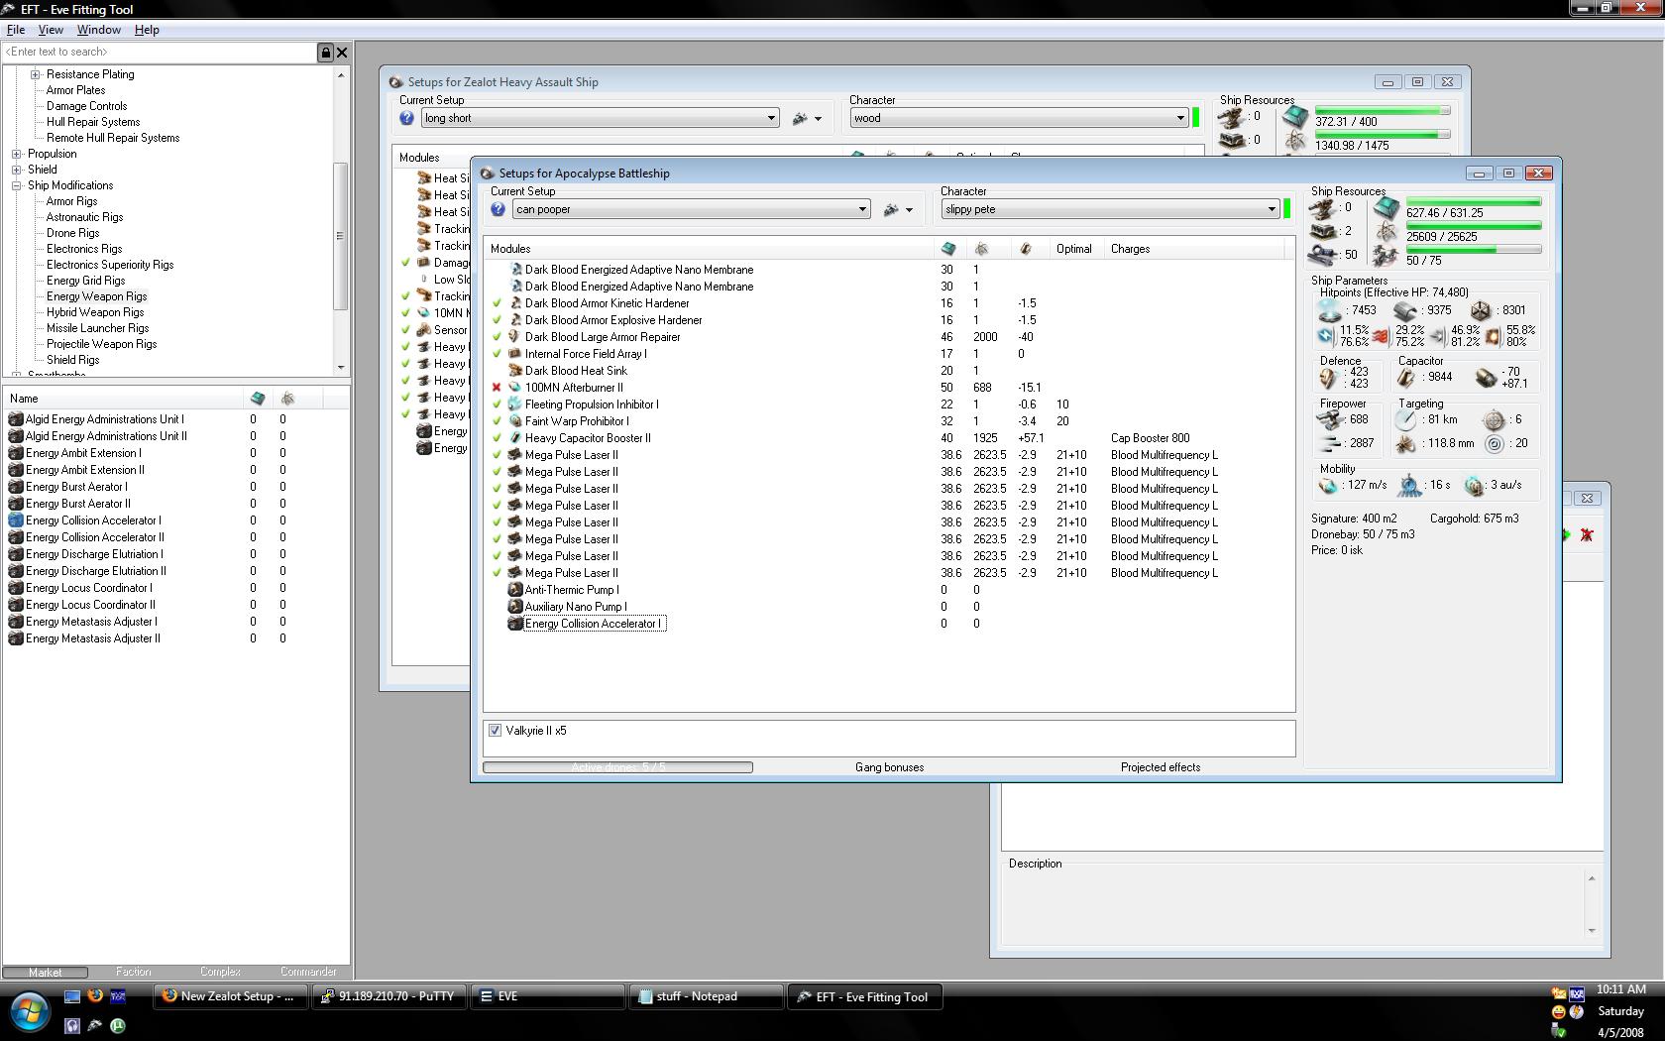Open the ship menu arrow beside can pooper
Viewport: 1665px width, 1041px height.
point(909,210)
